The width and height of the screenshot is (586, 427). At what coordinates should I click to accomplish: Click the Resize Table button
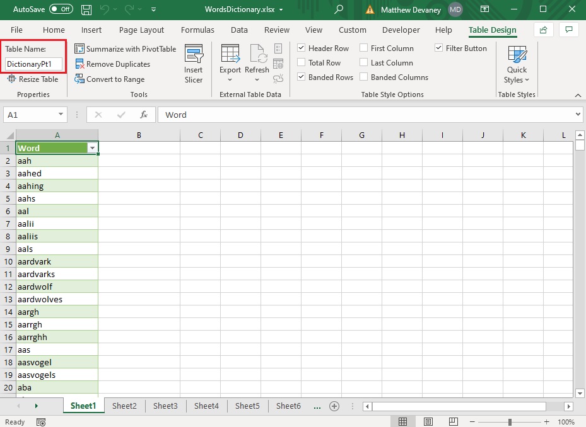33,79
